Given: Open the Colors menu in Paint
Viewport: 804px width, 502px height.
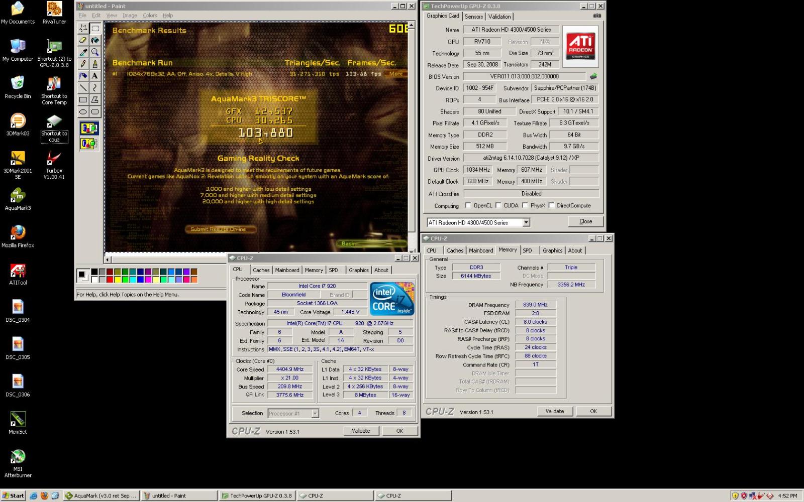Looking at the screenshot, I should [150, 16].
